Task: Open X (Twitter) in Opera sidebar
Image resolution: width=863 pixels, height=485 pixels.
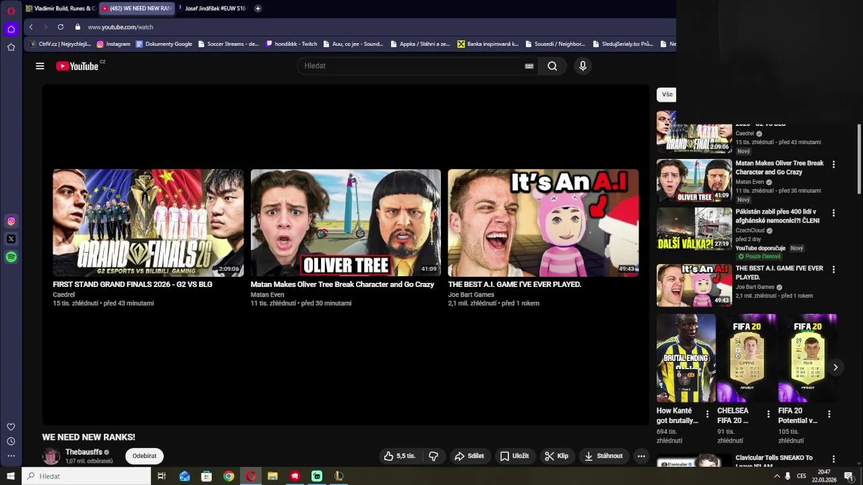Action: 11,238
